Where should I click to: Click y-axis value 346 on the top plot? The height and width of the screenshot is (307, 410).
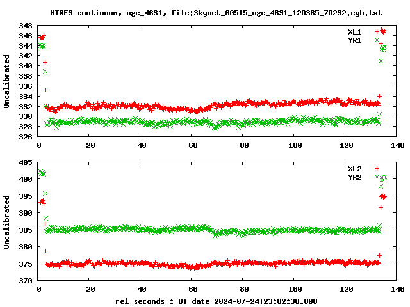pos(26,36)
